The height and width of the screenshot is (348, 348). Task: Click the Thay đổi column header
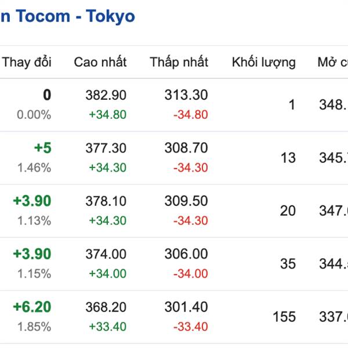click(x=27, y=62)
